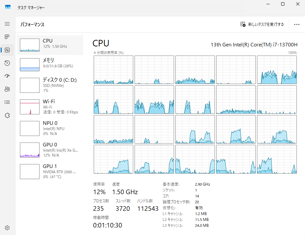This screenshot has width=305, height=235.
Task: Select the Wi-Fi performance item
Action: [50, 107]
